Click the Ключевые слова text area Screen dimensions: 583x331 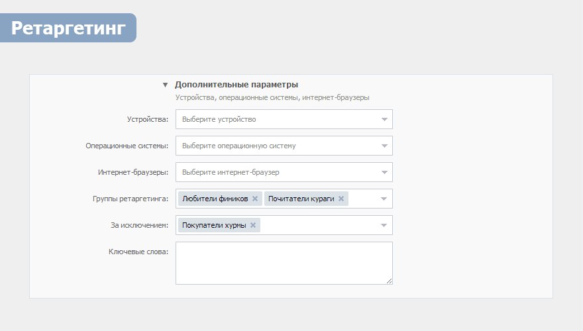[x=284, y=263]
